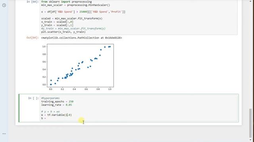Image resolution: width=254 pixels, height=142 pixels.
Task: Click the vertical scrollbar thumb
Action: [x=250, y=123]
